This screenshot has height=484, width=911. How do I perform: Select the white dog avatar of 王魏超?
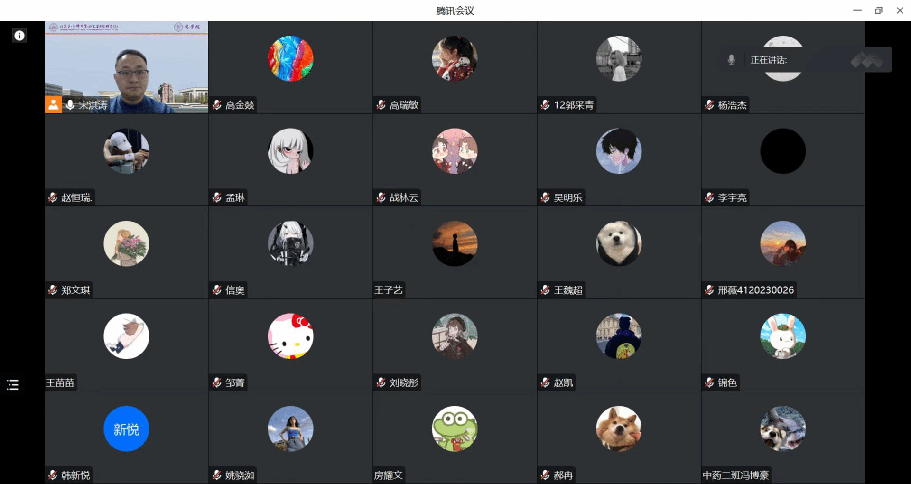(619, 243)
